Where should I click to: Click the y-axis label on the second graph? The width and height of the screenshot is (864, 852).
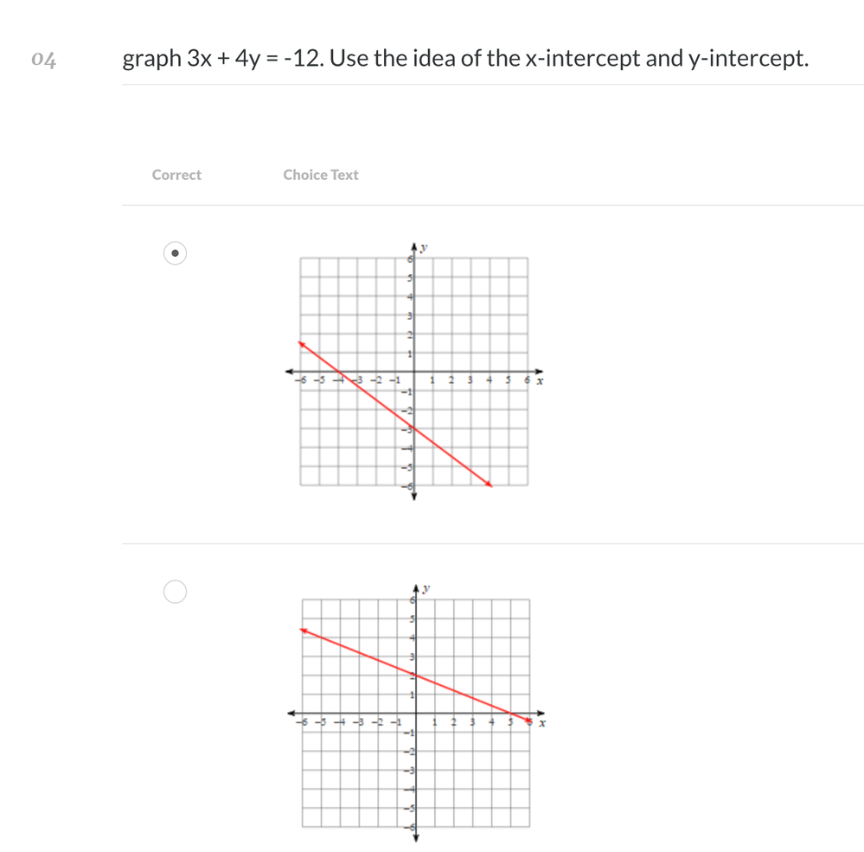pos(425,589)
